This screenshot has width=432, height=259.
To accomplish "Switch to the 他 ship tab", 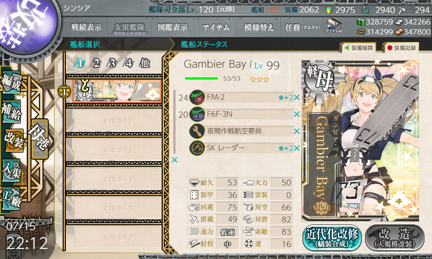I will pyautogui.click(x=144, y=64).
